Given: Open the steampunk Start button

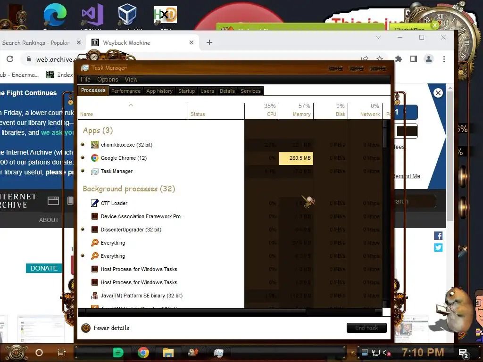Looking at the screenshot, I should pos(17,353).
